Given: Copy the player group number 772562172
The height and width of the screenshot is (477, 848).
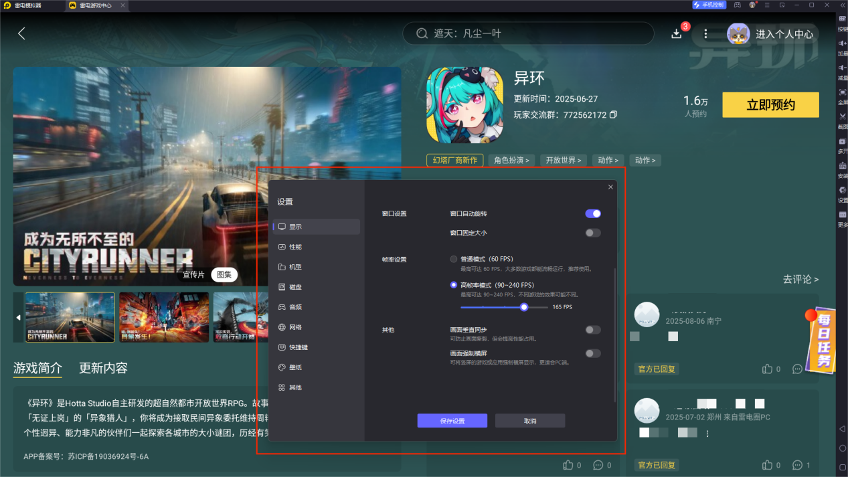Looking at the screenshot, I should point(614,115).
